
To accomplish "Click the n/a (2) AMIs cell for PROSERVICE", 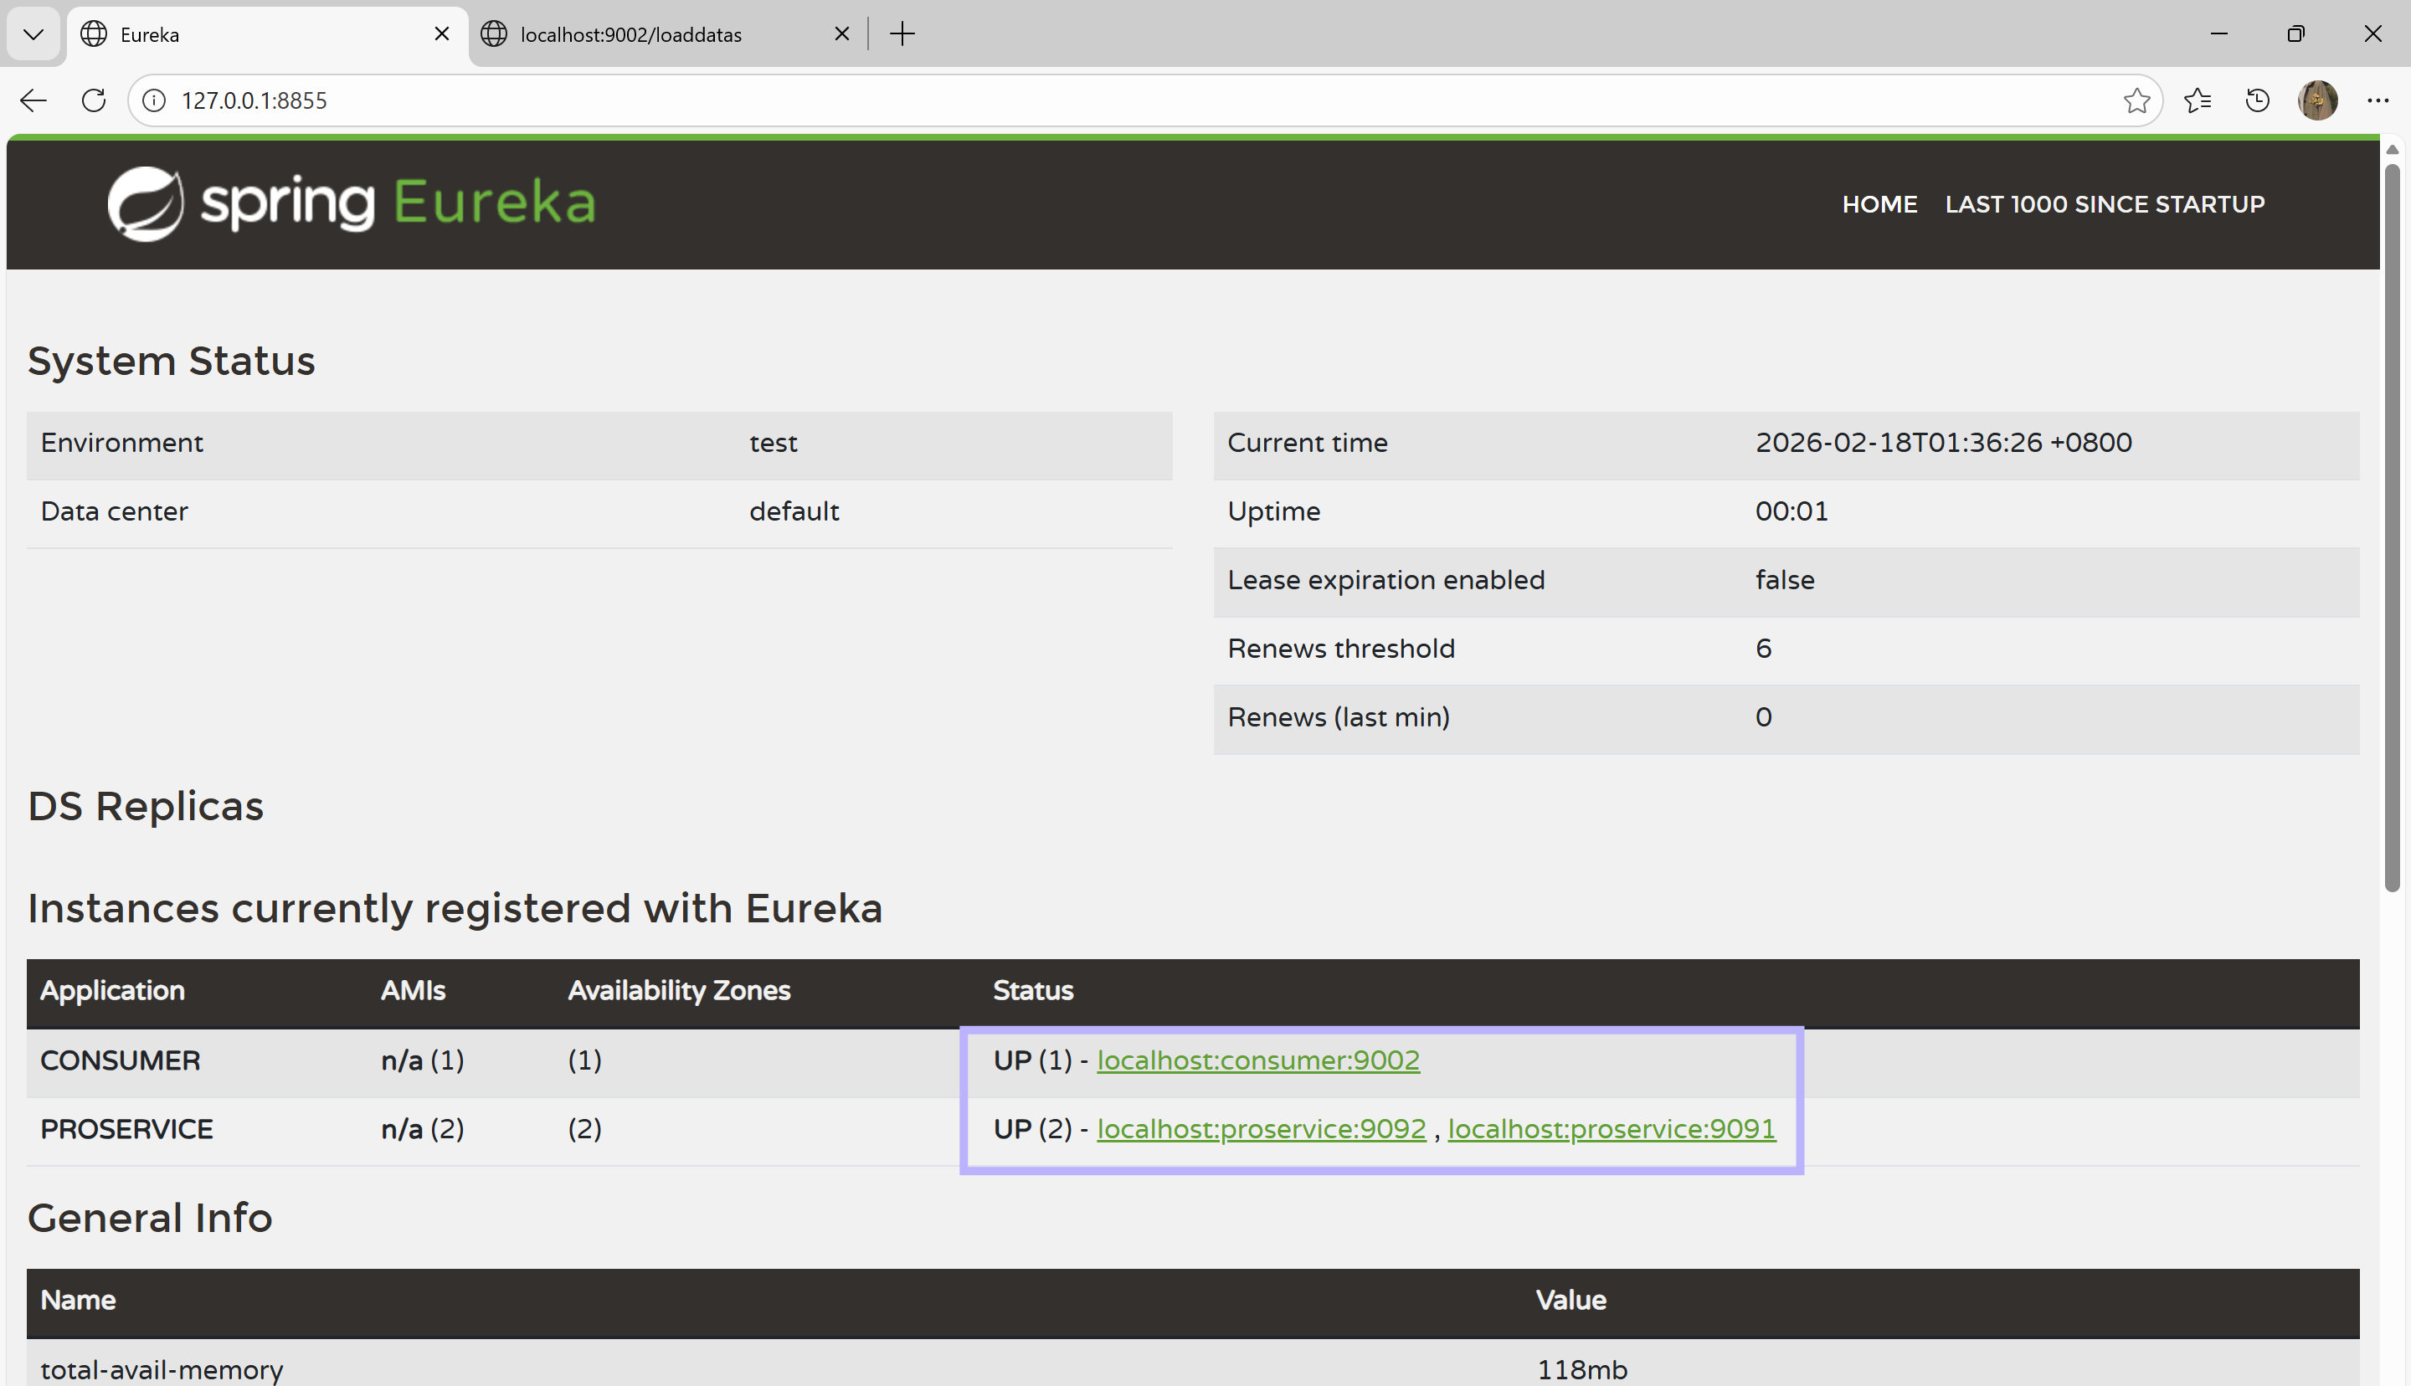I will tap(423, 1129).
